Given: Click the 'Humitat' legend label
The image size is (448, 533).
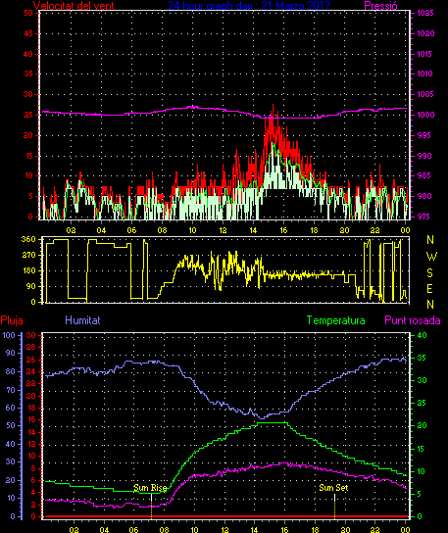Looking at the screenshot, I should [82, 320].
